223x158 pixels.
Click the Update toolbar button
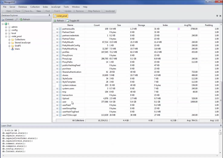tap(67, 11)
